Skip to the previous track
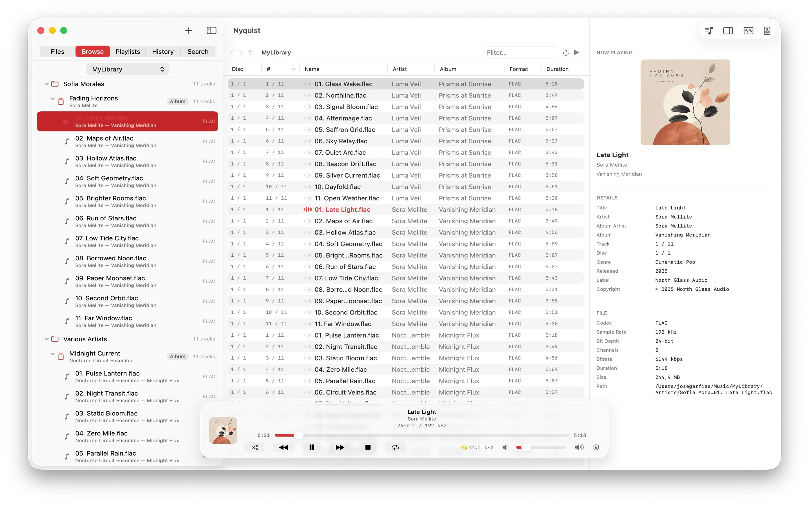809x505 pixels. click(x=283, y=447)
